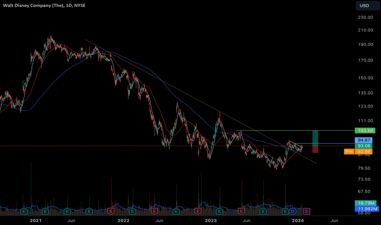Select the blue 94.67 price label
Screen dimensions: 381x225
point(363,140)
